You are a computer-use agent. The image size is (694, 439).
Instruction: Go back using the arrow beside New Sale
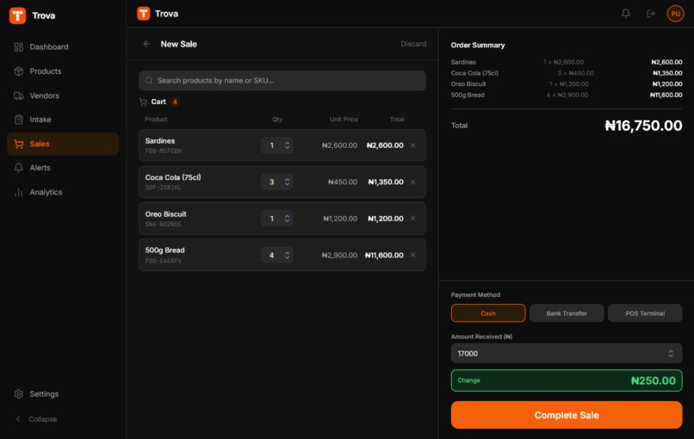146,44
